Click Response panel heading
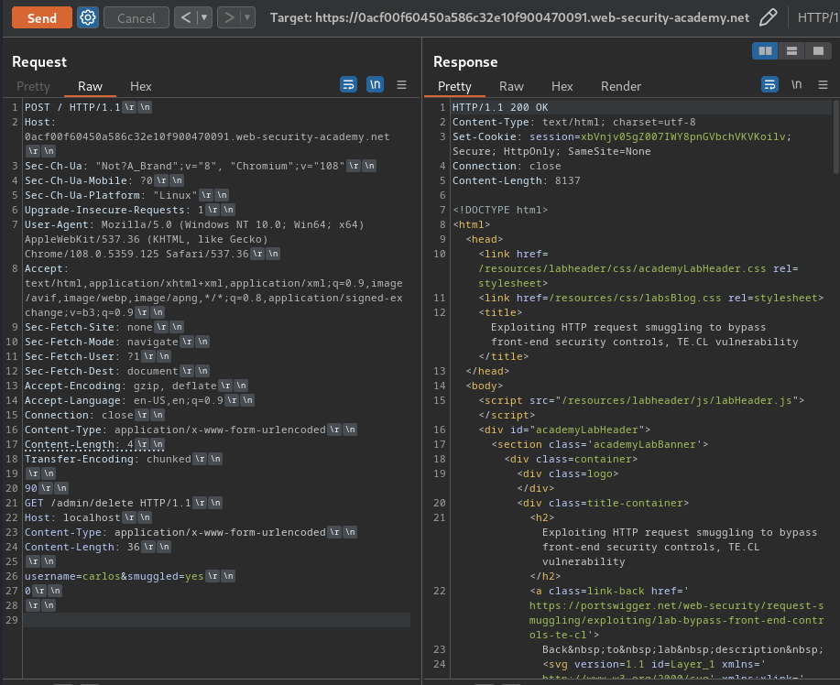The width and height of the screenshot is (840, 685). coord(465,62)
